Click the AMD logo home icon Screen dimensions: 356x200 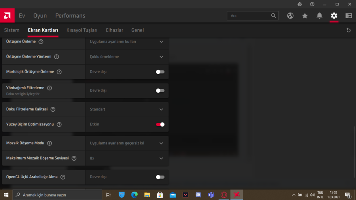point(7,16)
